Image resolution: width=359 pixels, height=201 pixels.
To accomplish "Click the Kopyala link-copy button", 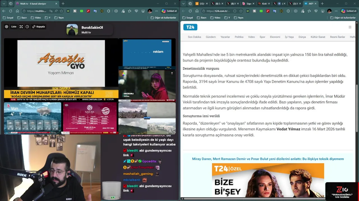I will pos(39,27).
